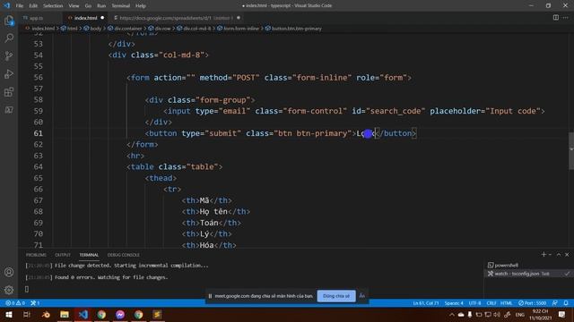Click the button.btn.btn-primary breadcrumb segment
This screenshot has width=574, height=322.
[x=296, y=29]
